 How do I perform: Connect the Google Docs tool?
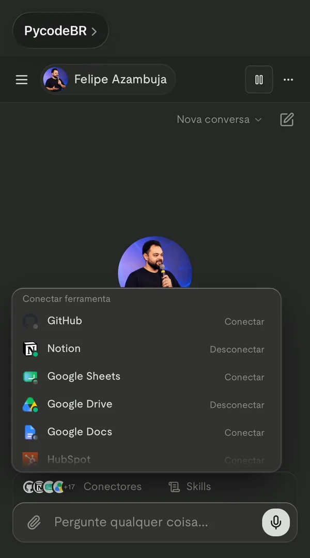[244, 433]
